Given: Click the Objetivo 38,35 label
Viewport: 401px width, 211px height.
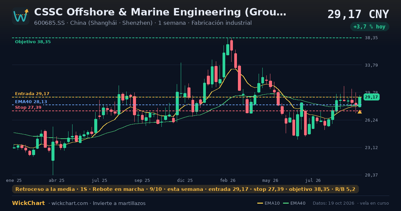Looking at the screenshot, I should coord(33,42).
